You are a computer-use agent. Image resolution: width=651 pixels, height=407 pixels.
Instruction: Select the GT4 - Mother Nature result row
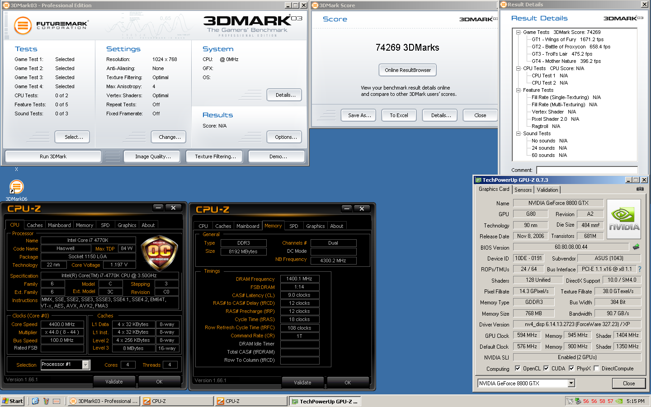pyautogui.click(x=566, y=61)
